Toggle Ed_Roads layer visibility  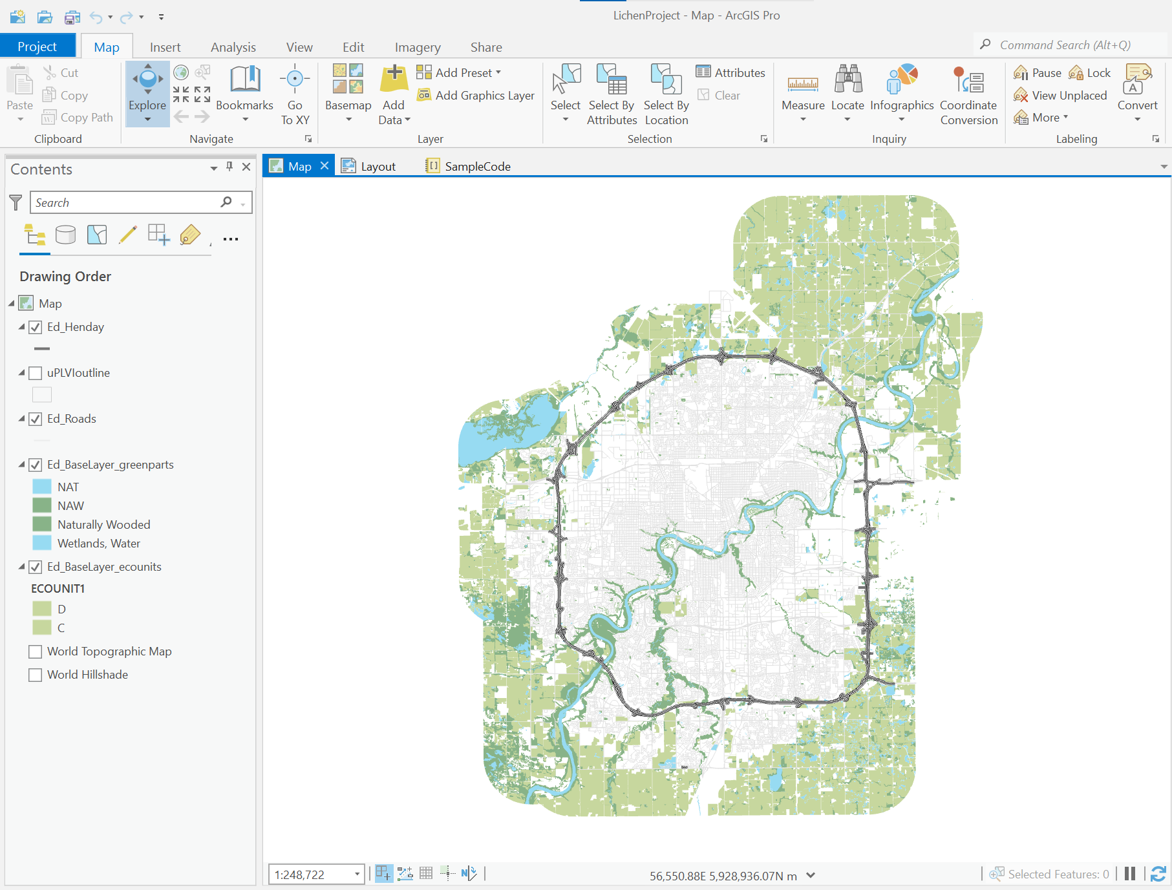coord(36,419)
